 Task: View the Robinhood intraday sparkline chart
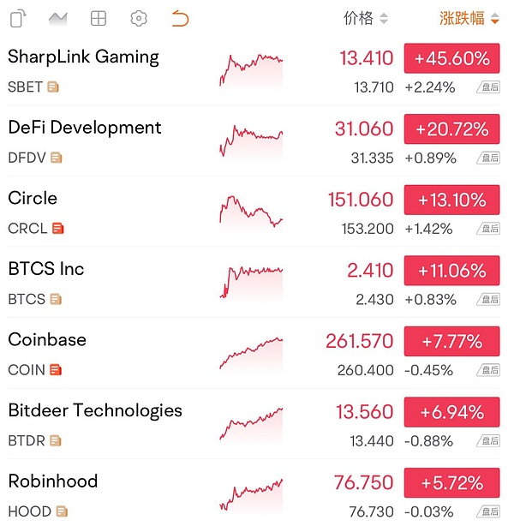tap(251, 494)
